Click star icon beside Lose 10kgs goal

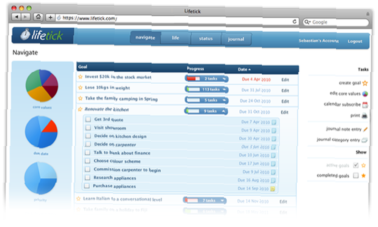pos(80,87)
